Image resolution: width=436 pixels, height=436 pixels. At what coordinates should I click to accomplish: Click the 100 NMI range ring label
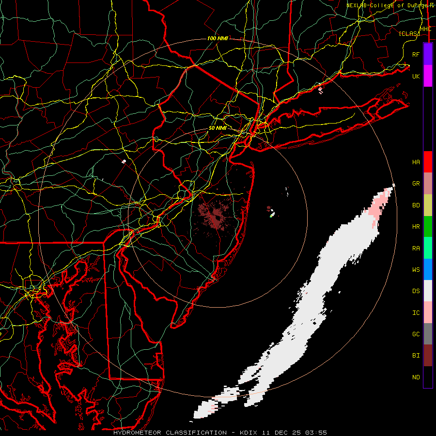pyautogui.click(x=218, y=38)
